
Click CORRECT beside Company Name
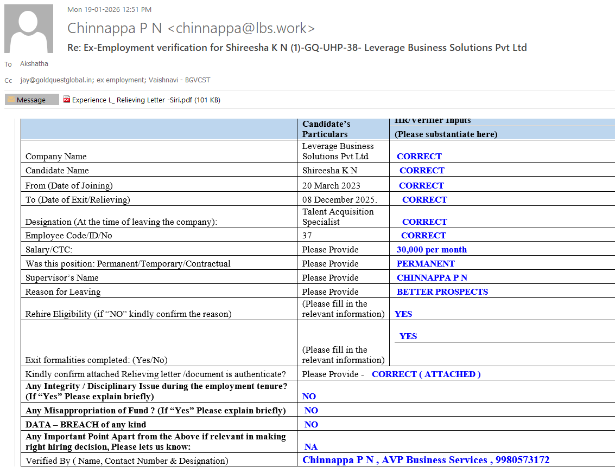coord(419,156)
